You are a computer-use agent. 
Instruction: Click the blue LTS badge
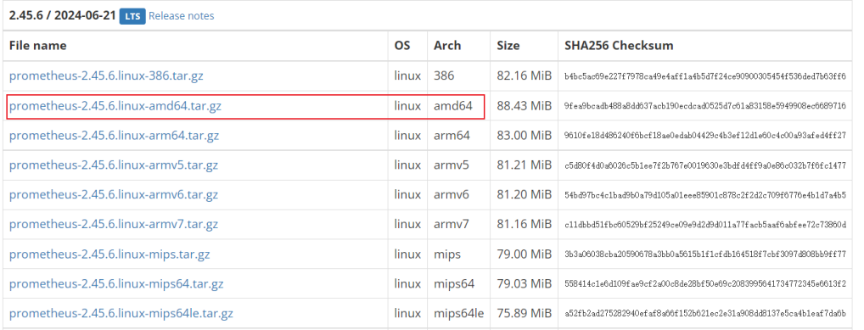click(132, 16)
